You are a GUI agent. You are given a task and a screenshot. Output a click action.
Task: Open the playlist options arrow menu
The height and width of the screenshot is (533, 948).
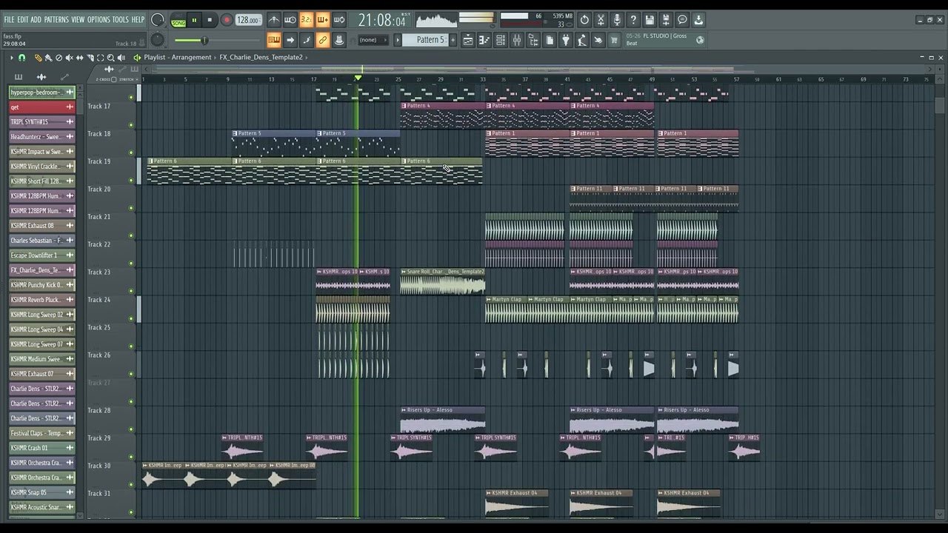(11, 58)
